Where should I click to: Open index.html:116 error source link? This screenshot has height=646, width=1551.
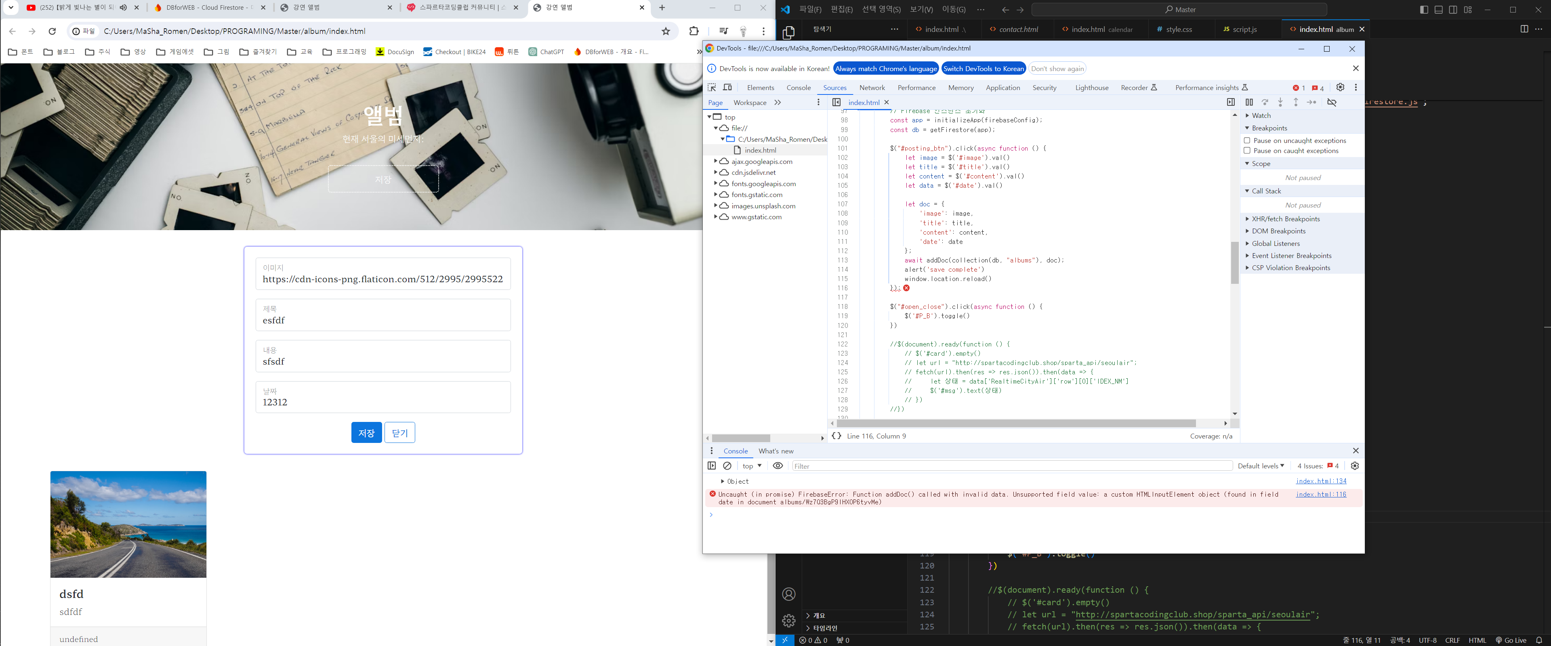click(x=1321, y=494)
